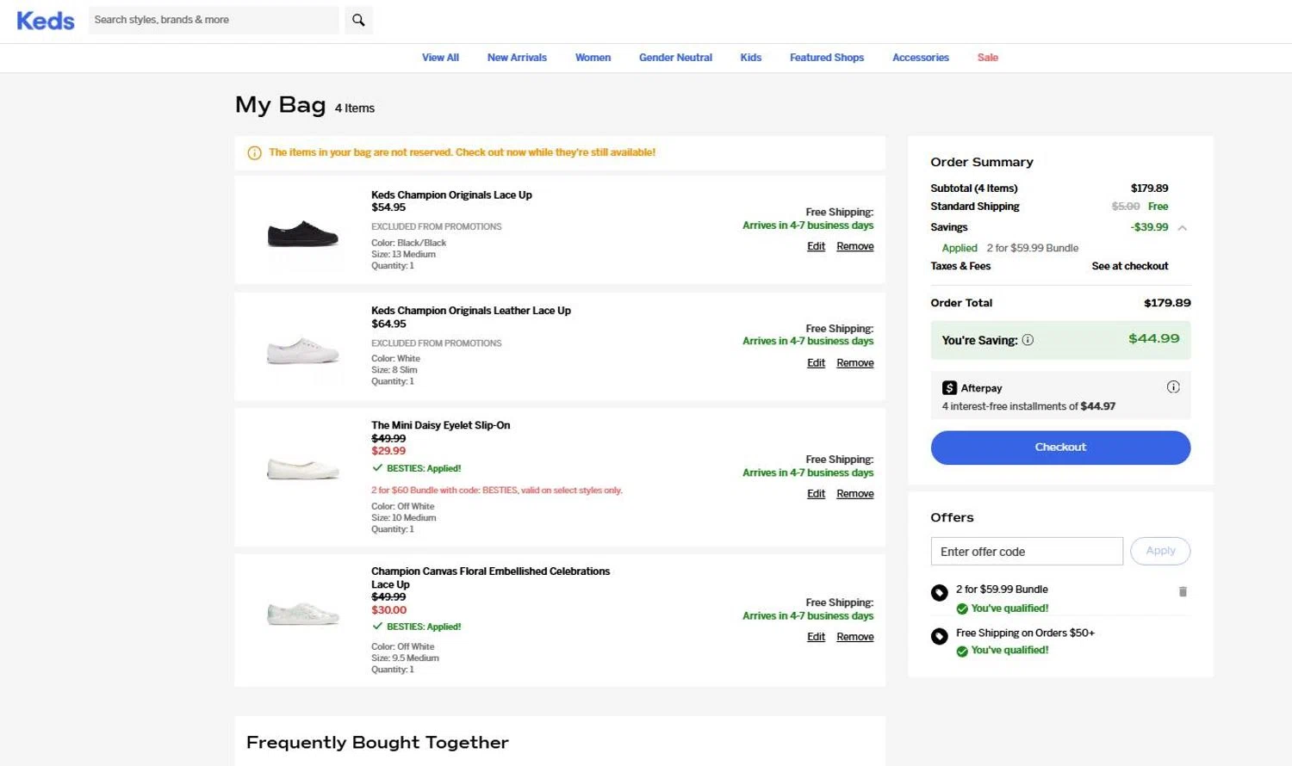The height and width of the screenshot is (766, 1292).
Task: Click the You're Saving info icon
Action: (x=1028, y=340)
